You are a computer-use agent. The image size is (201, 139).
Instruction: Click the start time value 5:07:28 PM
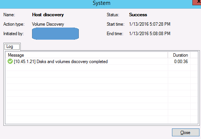coord(150,24)
